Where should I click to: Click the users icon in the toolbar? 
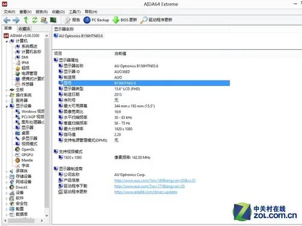click(44, 20)
